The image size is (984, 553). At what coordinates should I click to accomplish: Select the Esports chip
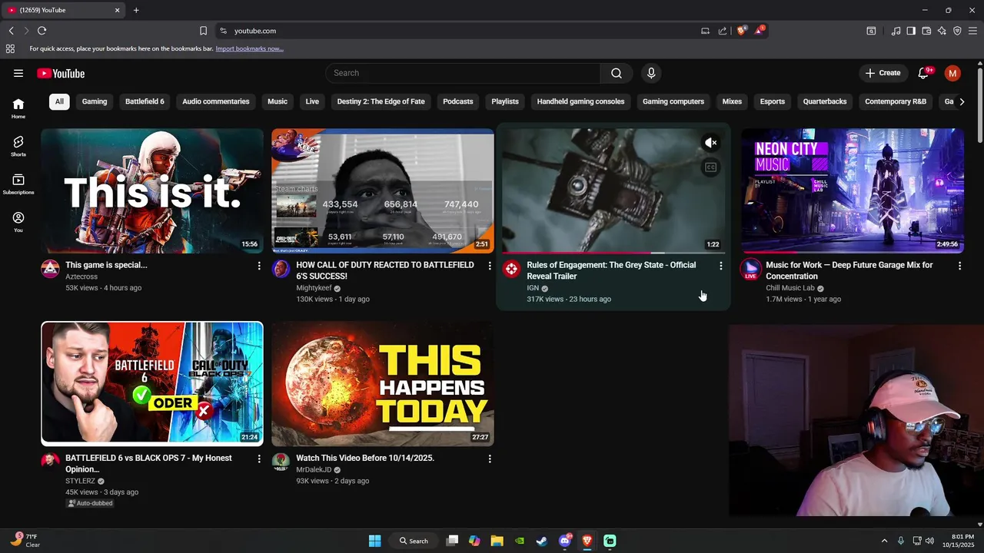tap(773, 101)
